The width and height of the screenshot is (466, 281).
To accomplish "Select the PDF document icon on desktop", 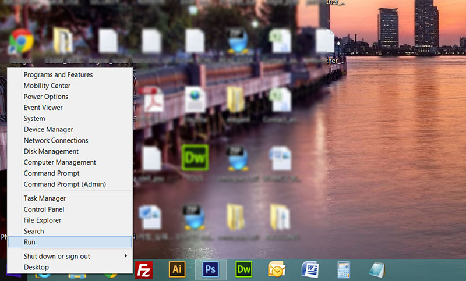I will (153, 99).
